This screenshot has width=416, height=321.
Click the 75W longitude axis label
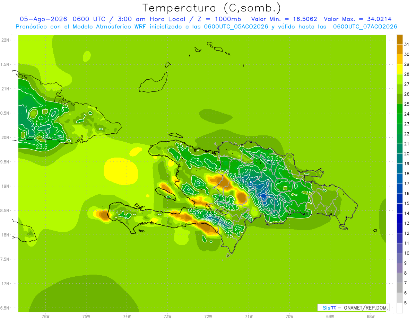(x=86, y=316)
